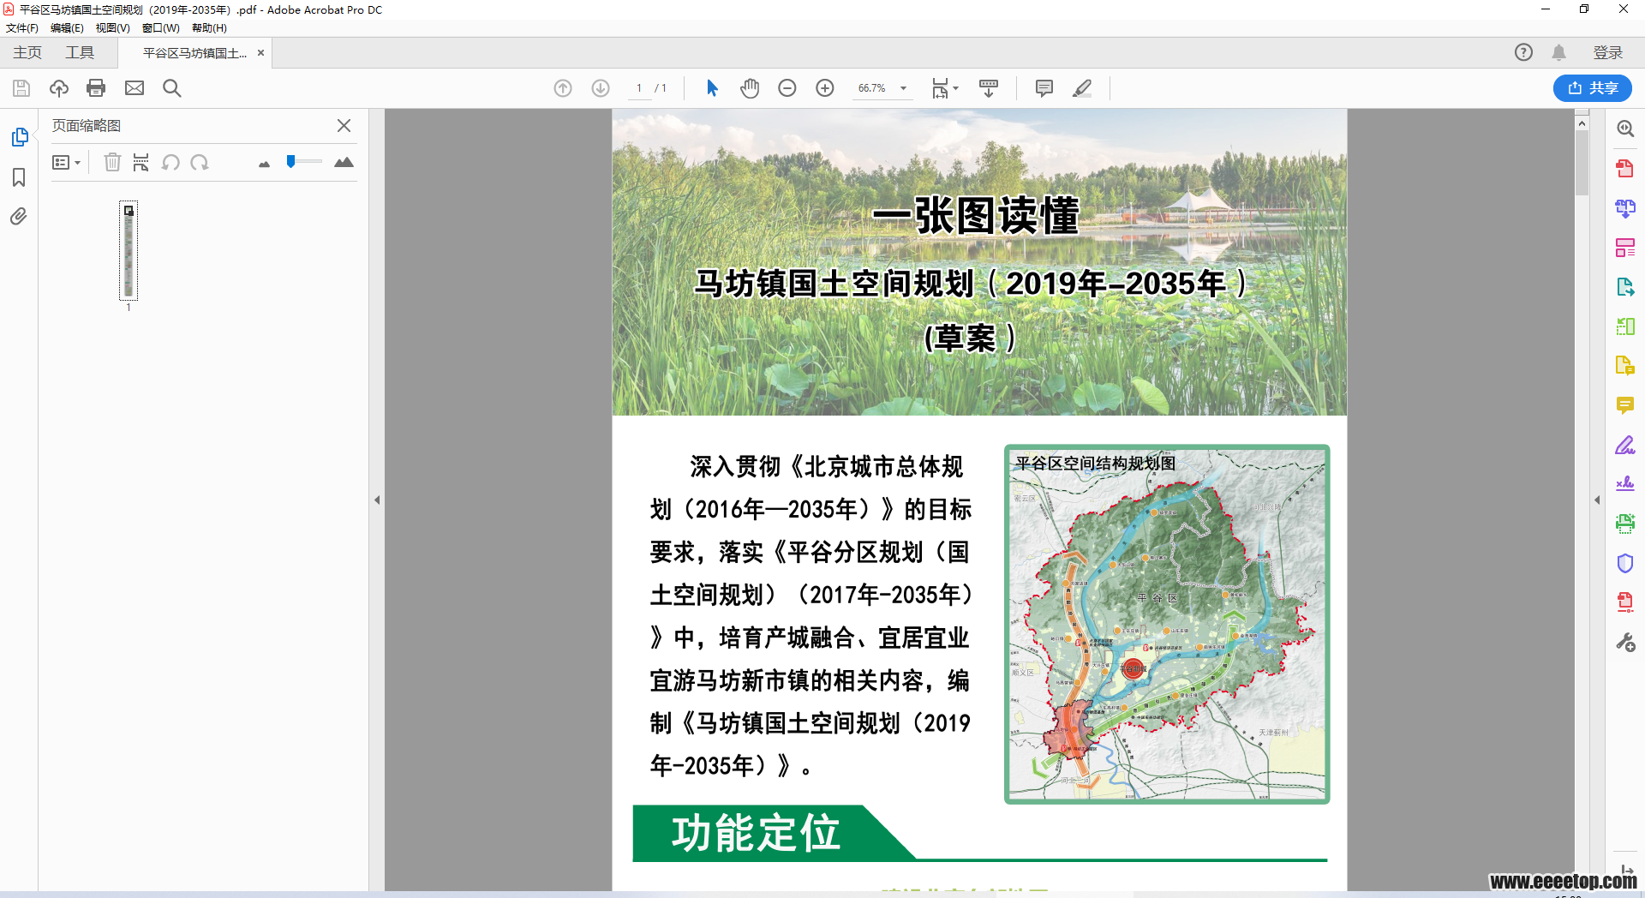Open thumbnail options dropdown menu
The image size is (1645, 898).
(66, 162)
